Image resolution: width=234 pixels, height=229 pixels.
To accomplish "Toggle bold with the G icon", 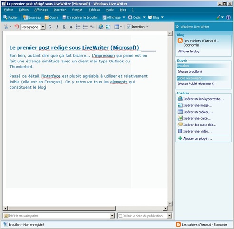I will pyautogui.click(x=50, y=27).
